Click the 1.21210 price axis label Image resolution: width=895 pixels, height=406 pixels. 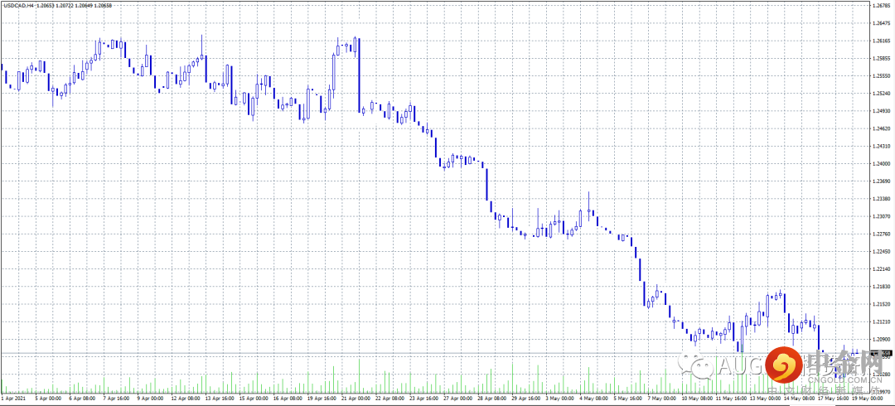882,322
